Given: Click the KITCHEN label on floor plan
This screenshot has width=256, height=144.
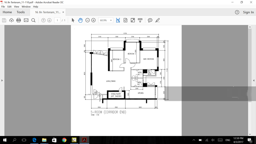Looking at the screenshot, I should pos(140,93).
